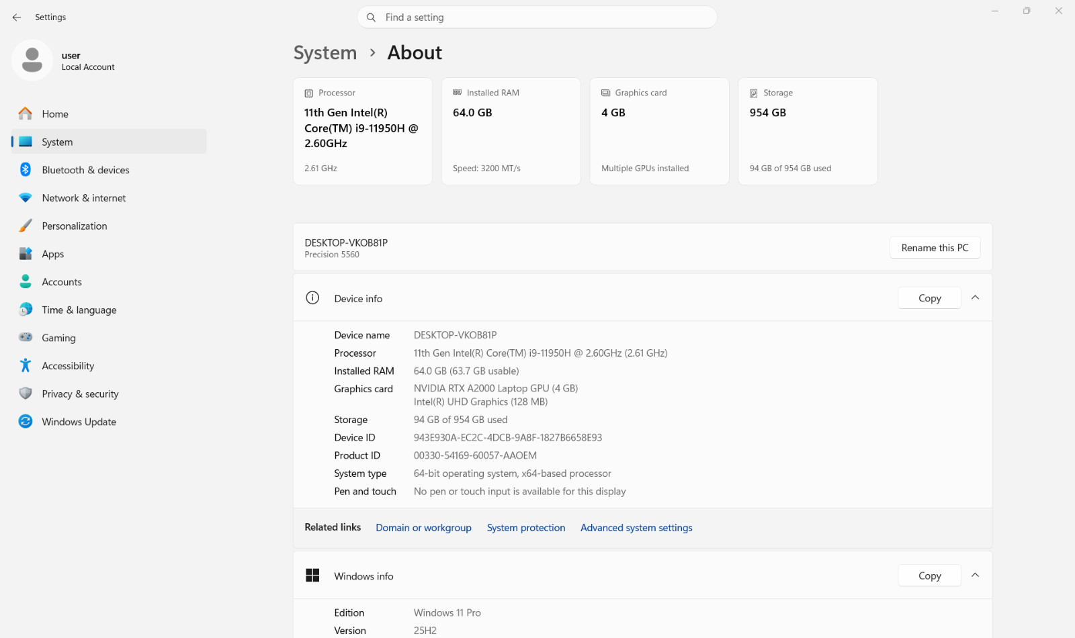1075x638 pixels.
Task: Select the Bluetooth & devices icon
Action: [26, 170]
